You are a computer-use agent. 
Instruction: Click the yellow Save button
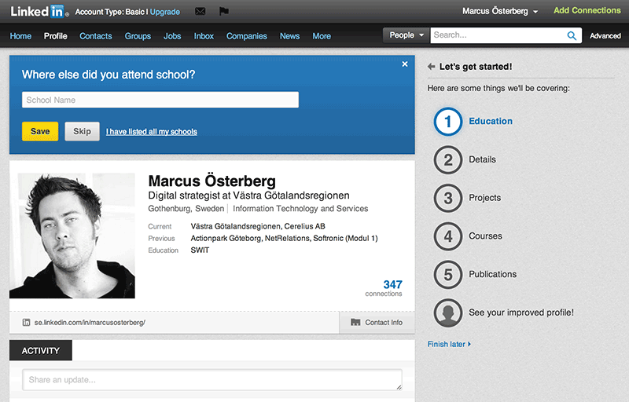click(40, 131)
